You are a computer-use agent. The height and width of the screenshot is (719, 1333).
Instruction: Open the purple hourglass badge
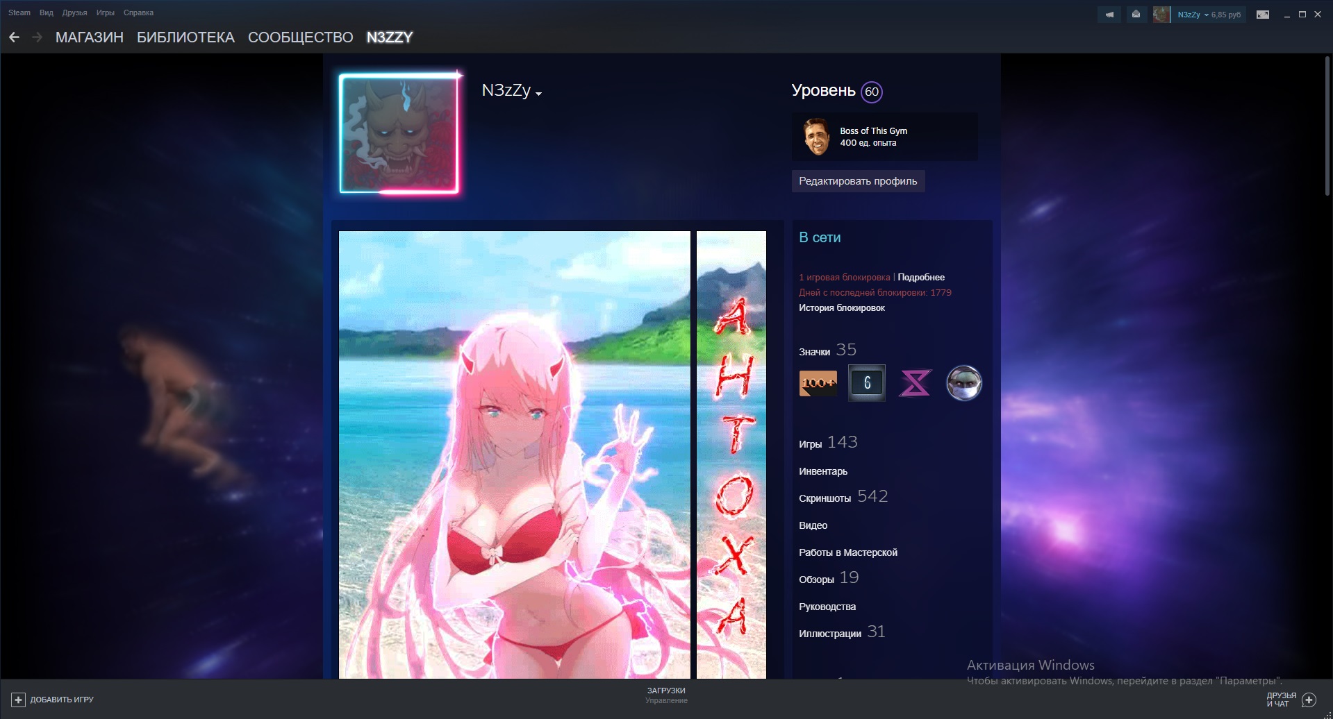pyautogui.click(x=915, y=383)
